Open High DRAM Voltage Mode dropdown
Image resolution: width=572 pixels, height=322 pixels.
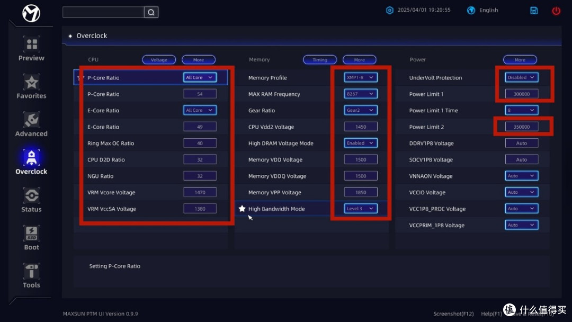coord(361,143)
